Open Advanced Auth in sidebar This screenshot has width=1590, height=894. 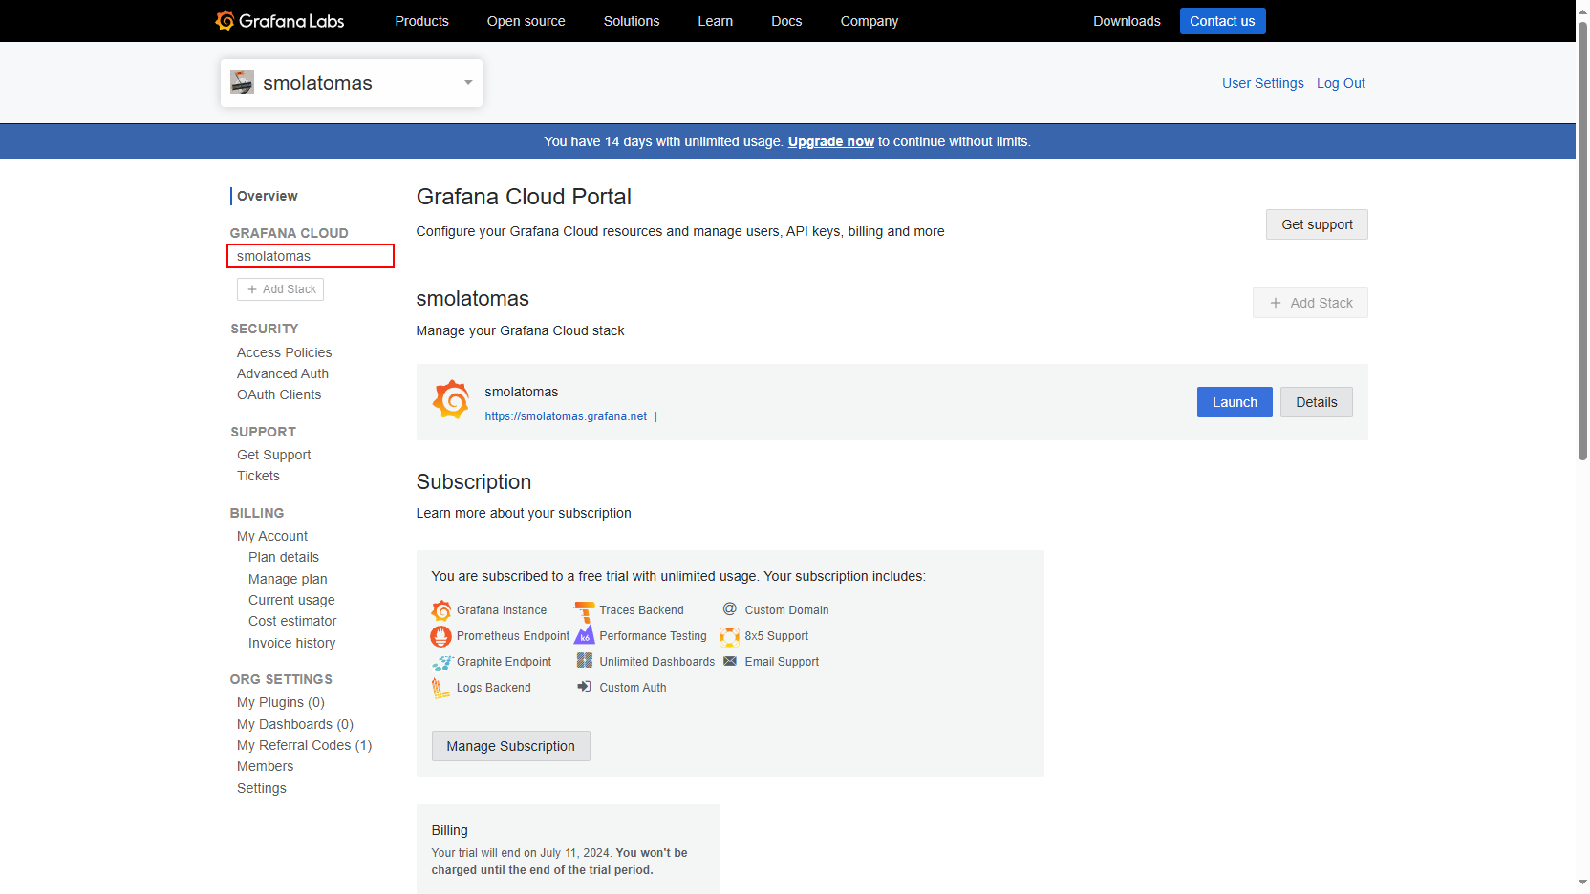click(282, 373)
